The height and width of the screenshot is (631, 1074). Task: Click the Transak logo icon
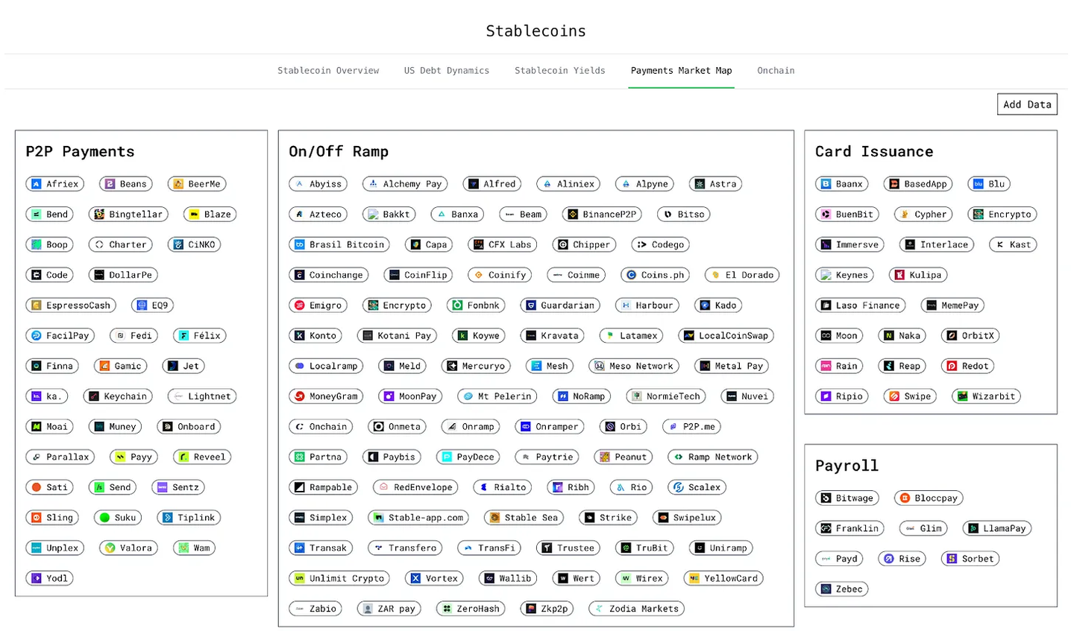pyautogui.click(x=299, y=548)
